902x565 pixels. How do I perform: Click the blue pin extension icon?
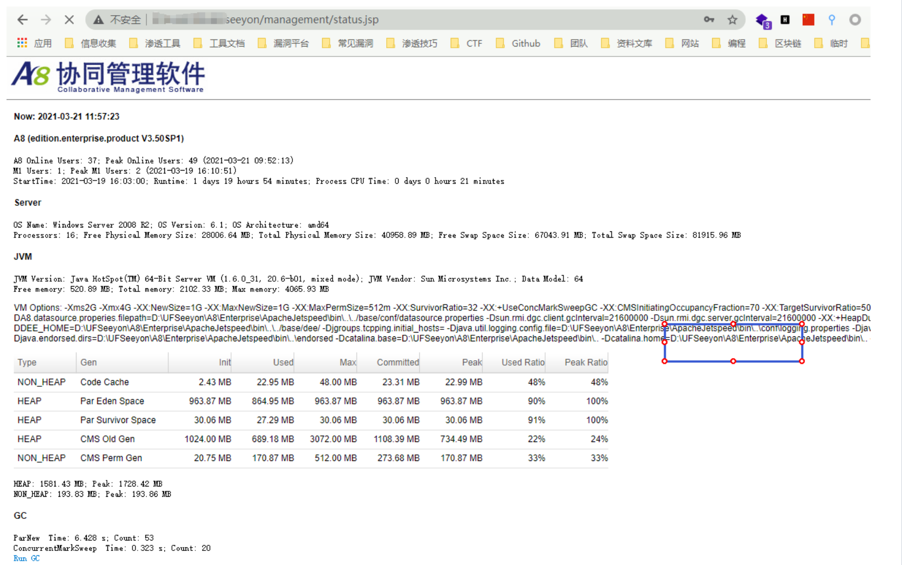[831, 20]
